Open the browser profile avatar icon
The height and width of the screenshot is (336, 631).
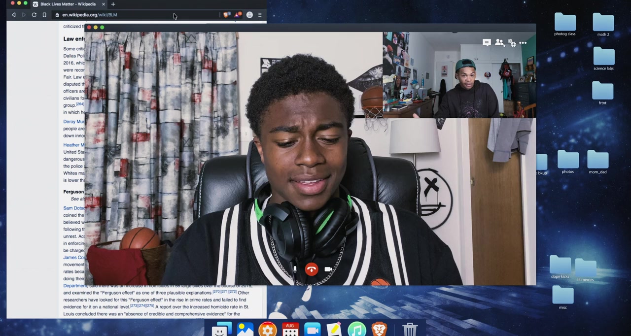249,15
